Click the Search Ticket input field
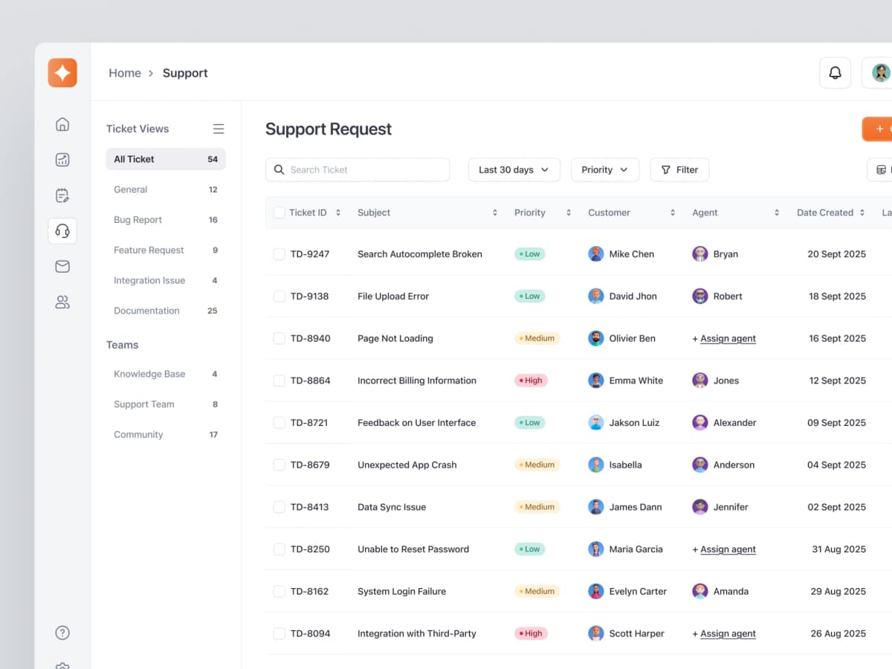892x669 pixels. tap(358, 169)
